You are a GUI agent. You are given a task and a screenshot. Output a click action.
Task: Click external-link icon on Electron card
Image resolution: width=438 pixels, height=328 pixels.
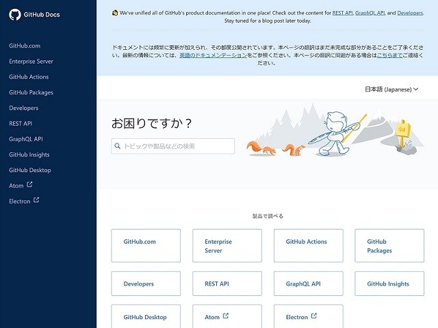click(x=314, y=316)
